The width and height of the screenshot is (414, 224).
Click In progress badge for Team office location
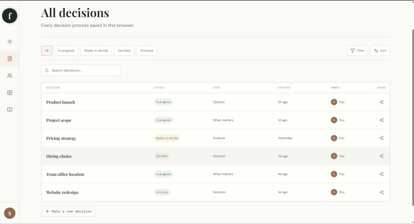[164, 174]
